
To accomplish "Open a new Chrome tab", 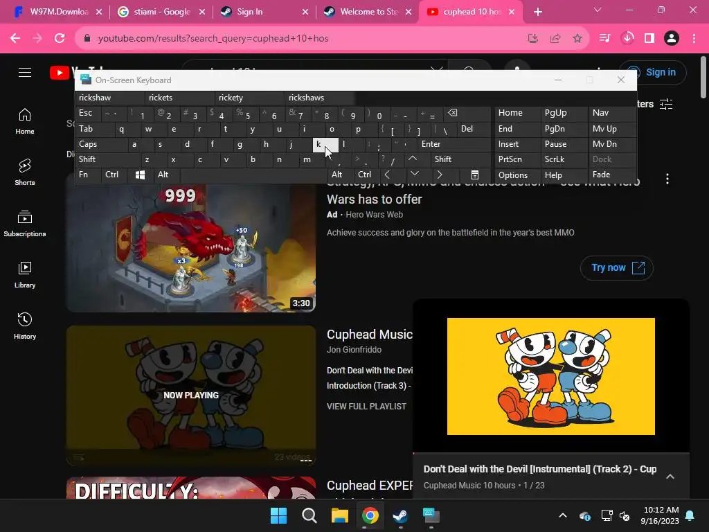I will pos(537,12).
